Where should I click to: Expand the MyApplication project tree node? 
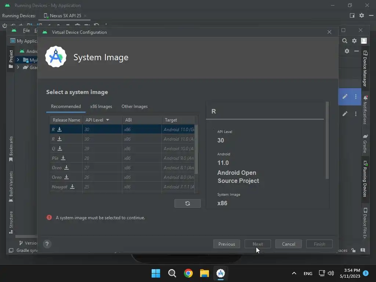pyautogui.click(x=18, y=59)
